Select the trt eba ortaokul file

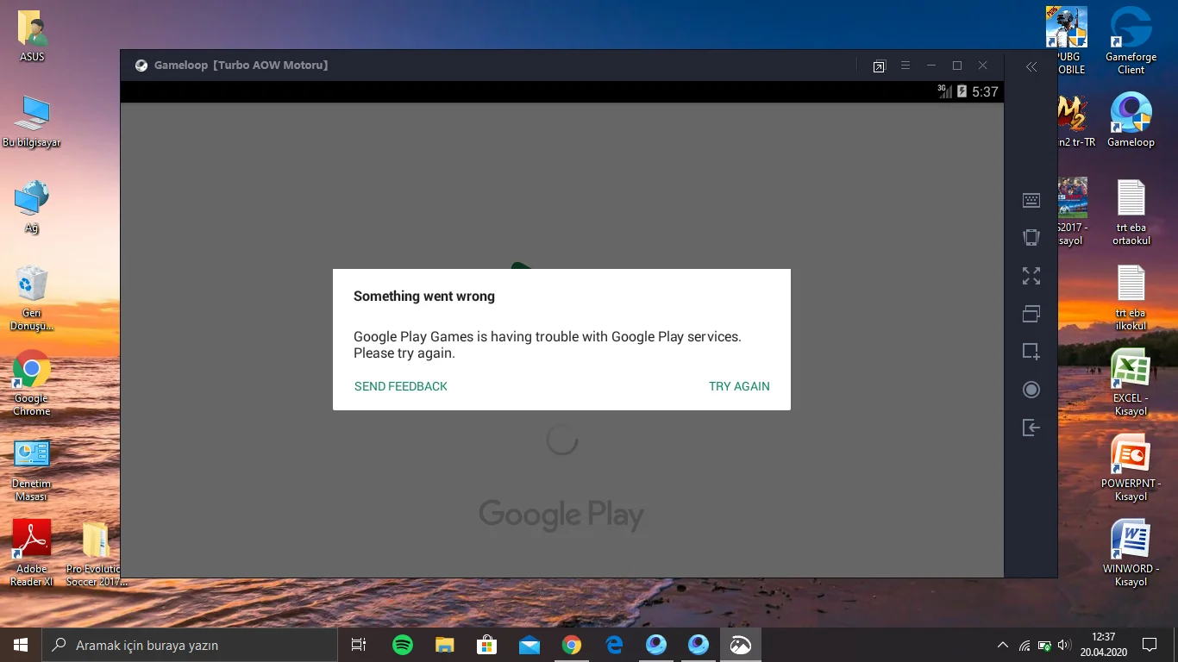(1131, 212)
